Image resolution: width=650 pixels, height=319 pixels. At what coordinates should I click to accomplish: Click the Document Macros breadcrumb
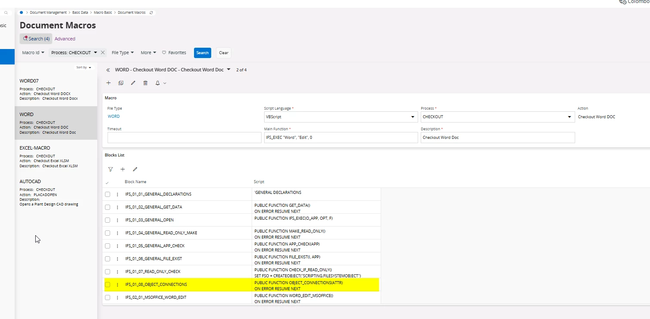coord(132,12)
